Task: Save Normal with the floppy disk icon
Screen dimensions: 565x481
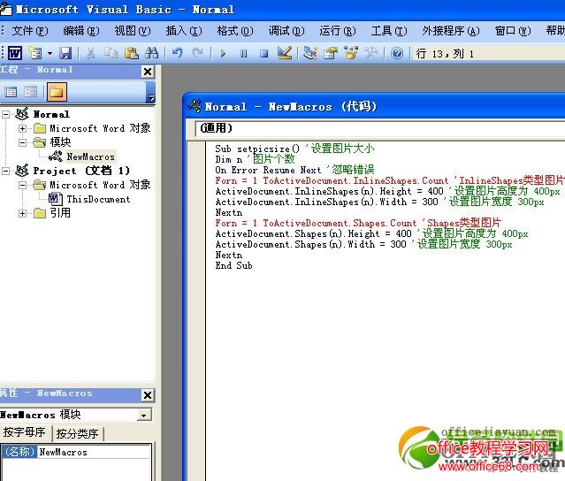Action: pos(65,53)
